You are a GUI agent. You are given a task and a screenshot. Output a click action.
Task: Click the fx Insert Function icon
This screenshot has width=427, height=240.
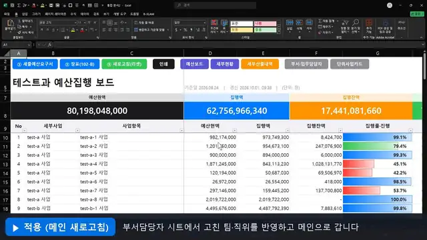49,45
